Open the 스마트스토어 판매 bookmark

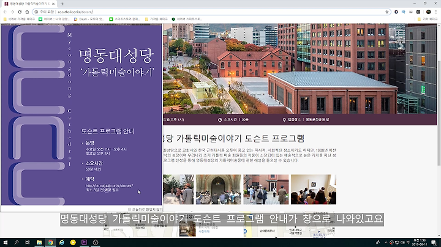coord(124,19)
